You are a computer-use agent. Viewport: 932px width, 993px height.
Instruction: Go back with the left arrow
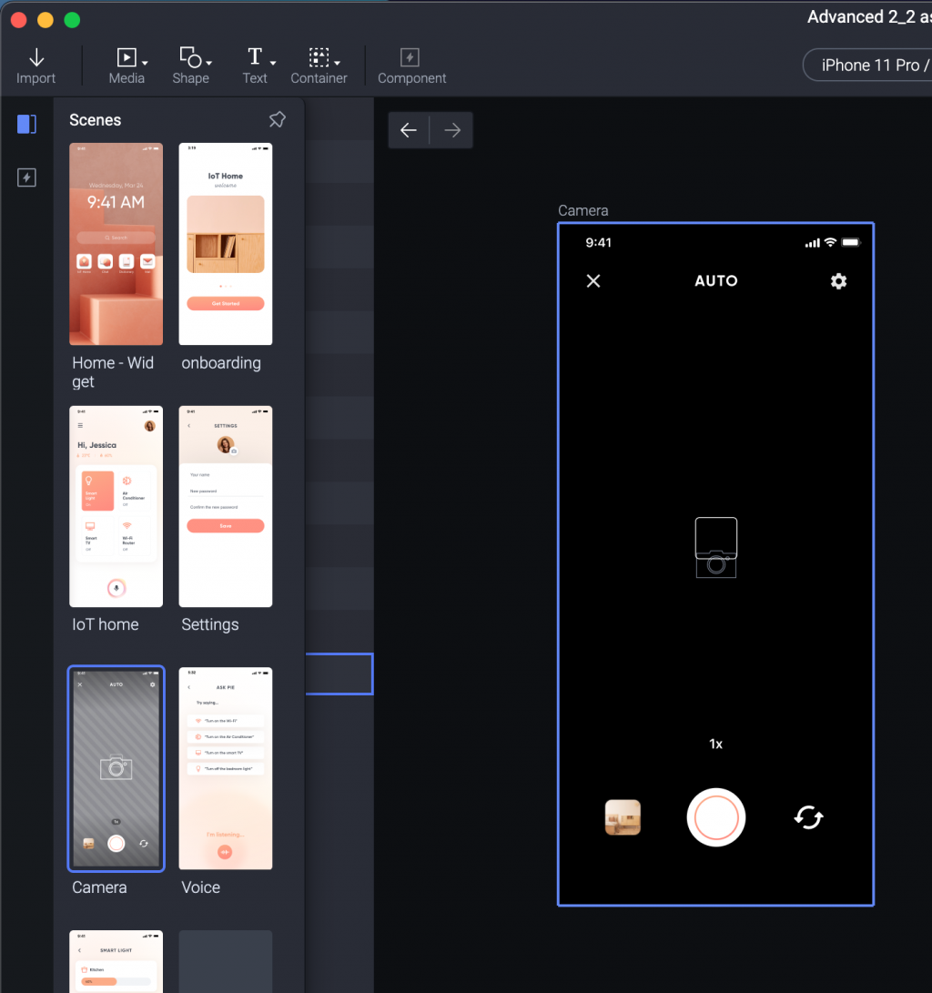pyautogui.click(x=409, y=130)
